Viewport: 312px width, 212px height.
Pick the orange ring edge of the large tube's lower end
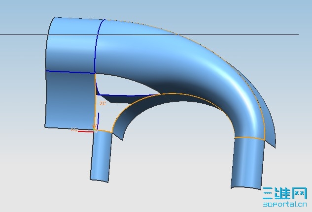[x=250, y=138]
